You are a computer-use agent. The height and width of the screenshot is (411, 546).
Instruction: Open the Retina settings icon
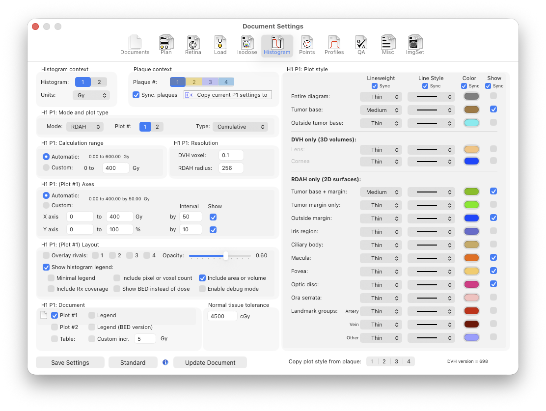(193, 45)
